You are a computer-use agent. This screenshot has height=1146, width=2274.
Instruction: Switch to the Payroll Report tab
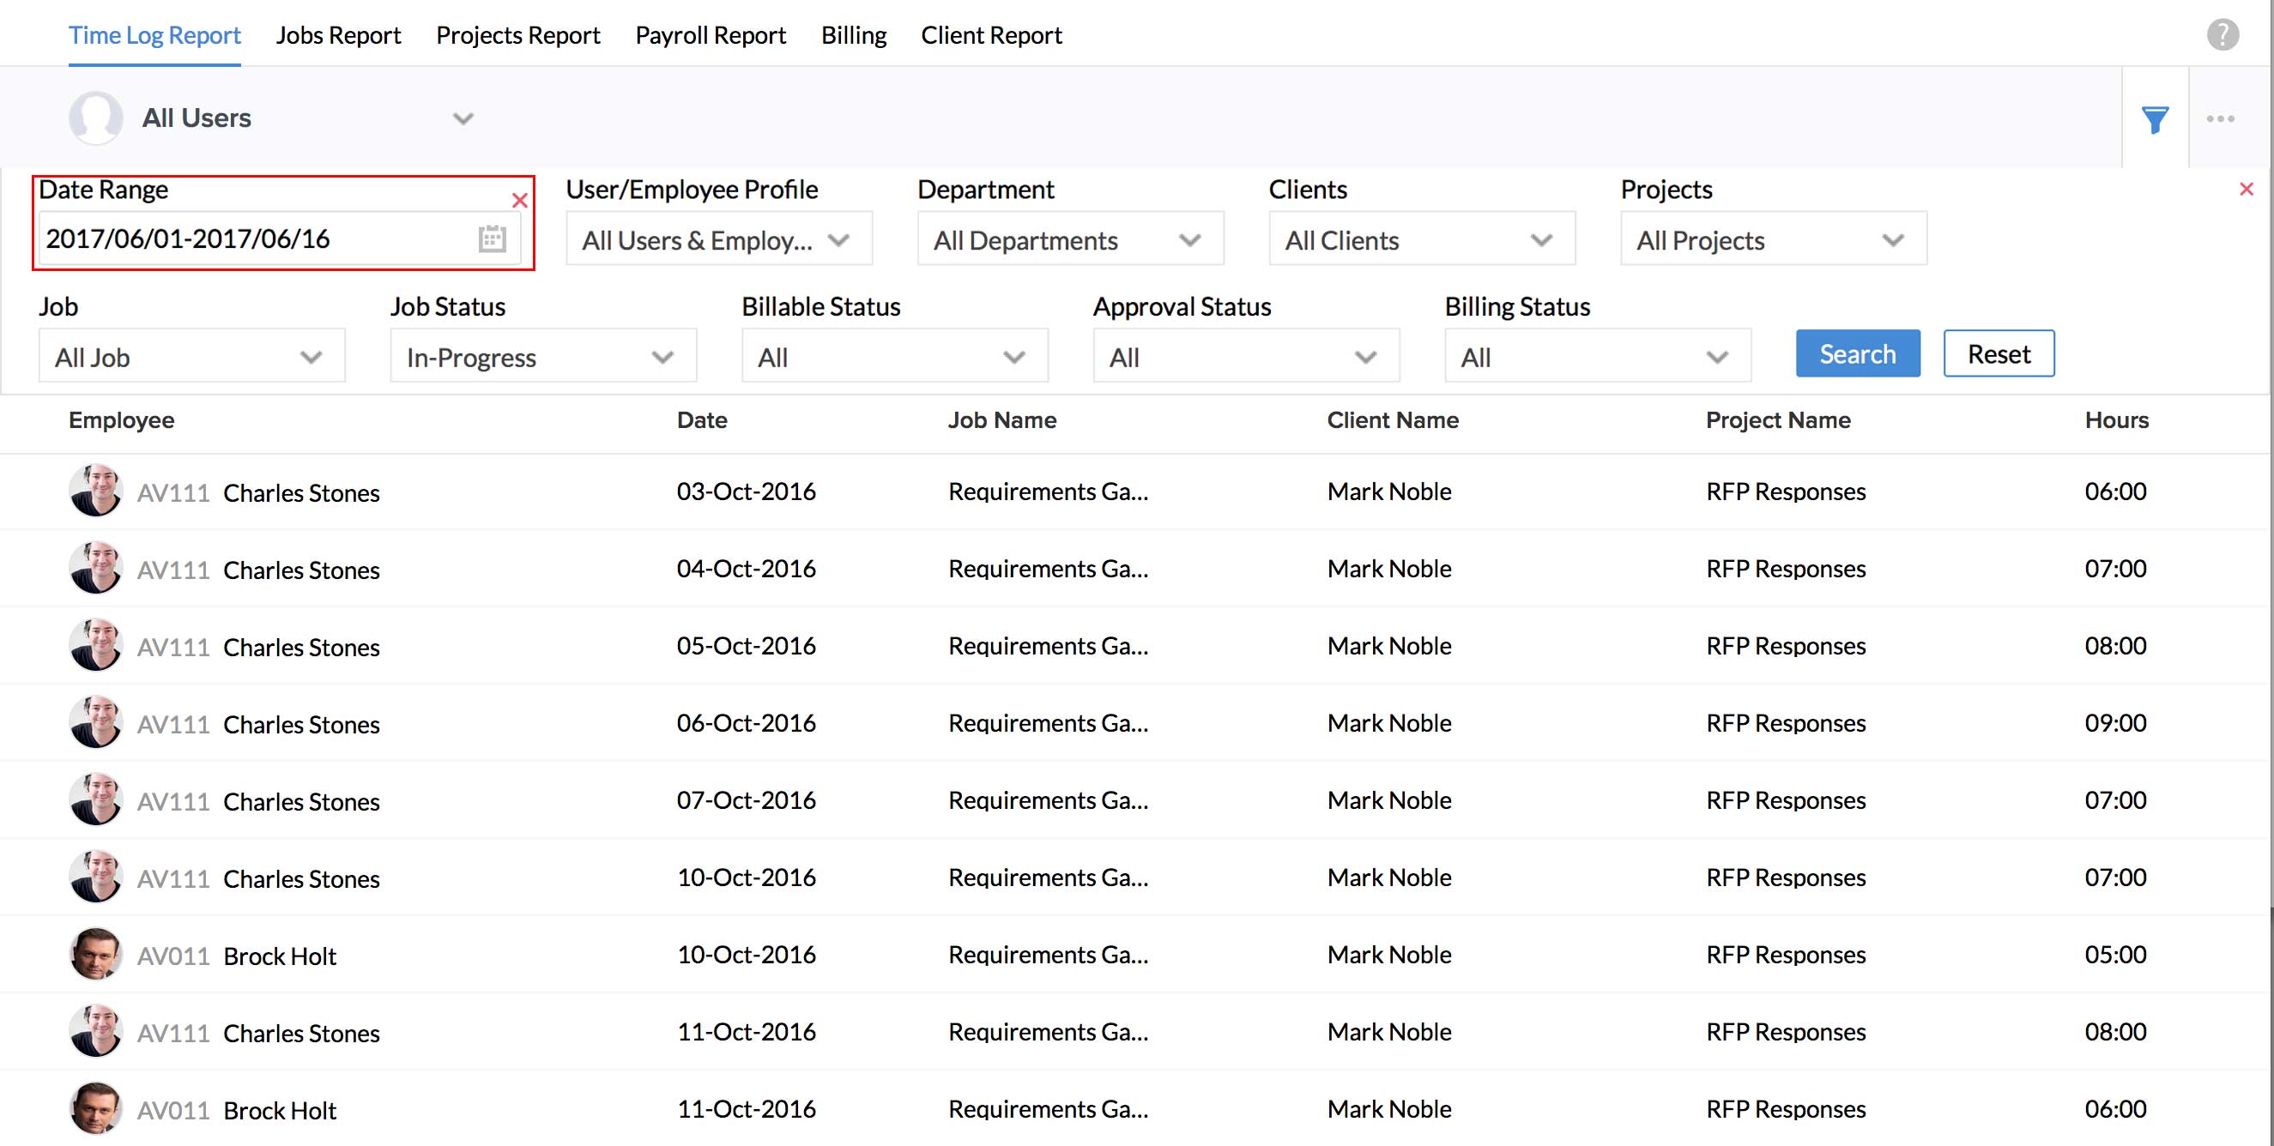(x=710, y=35)
